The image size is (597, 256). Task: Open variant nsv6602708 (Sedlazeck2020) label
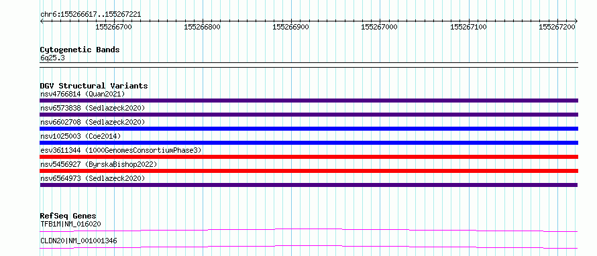[93, 122]
